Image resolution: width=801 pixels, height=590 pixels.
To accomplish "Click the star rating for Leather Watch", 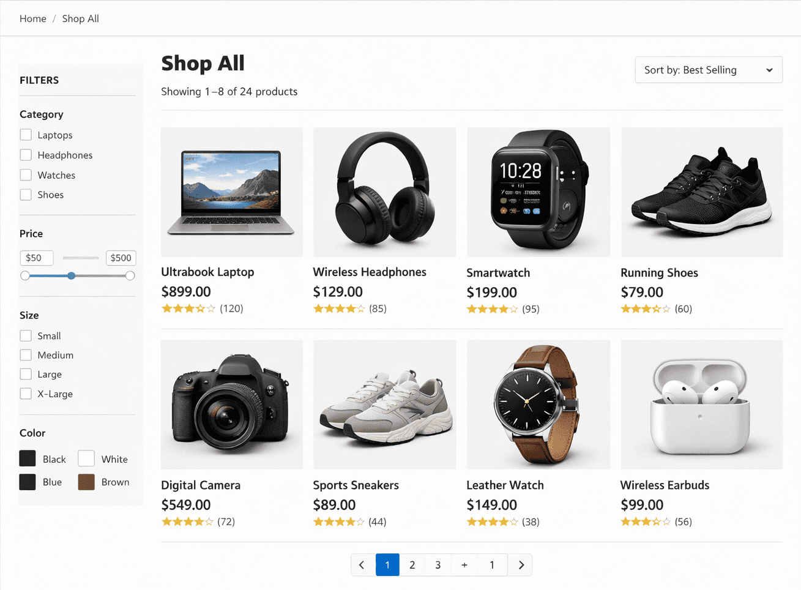I will click(x=493, y=521).
